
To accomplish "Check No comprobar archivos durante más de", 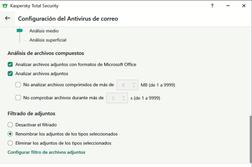I will tap(18, 98).
